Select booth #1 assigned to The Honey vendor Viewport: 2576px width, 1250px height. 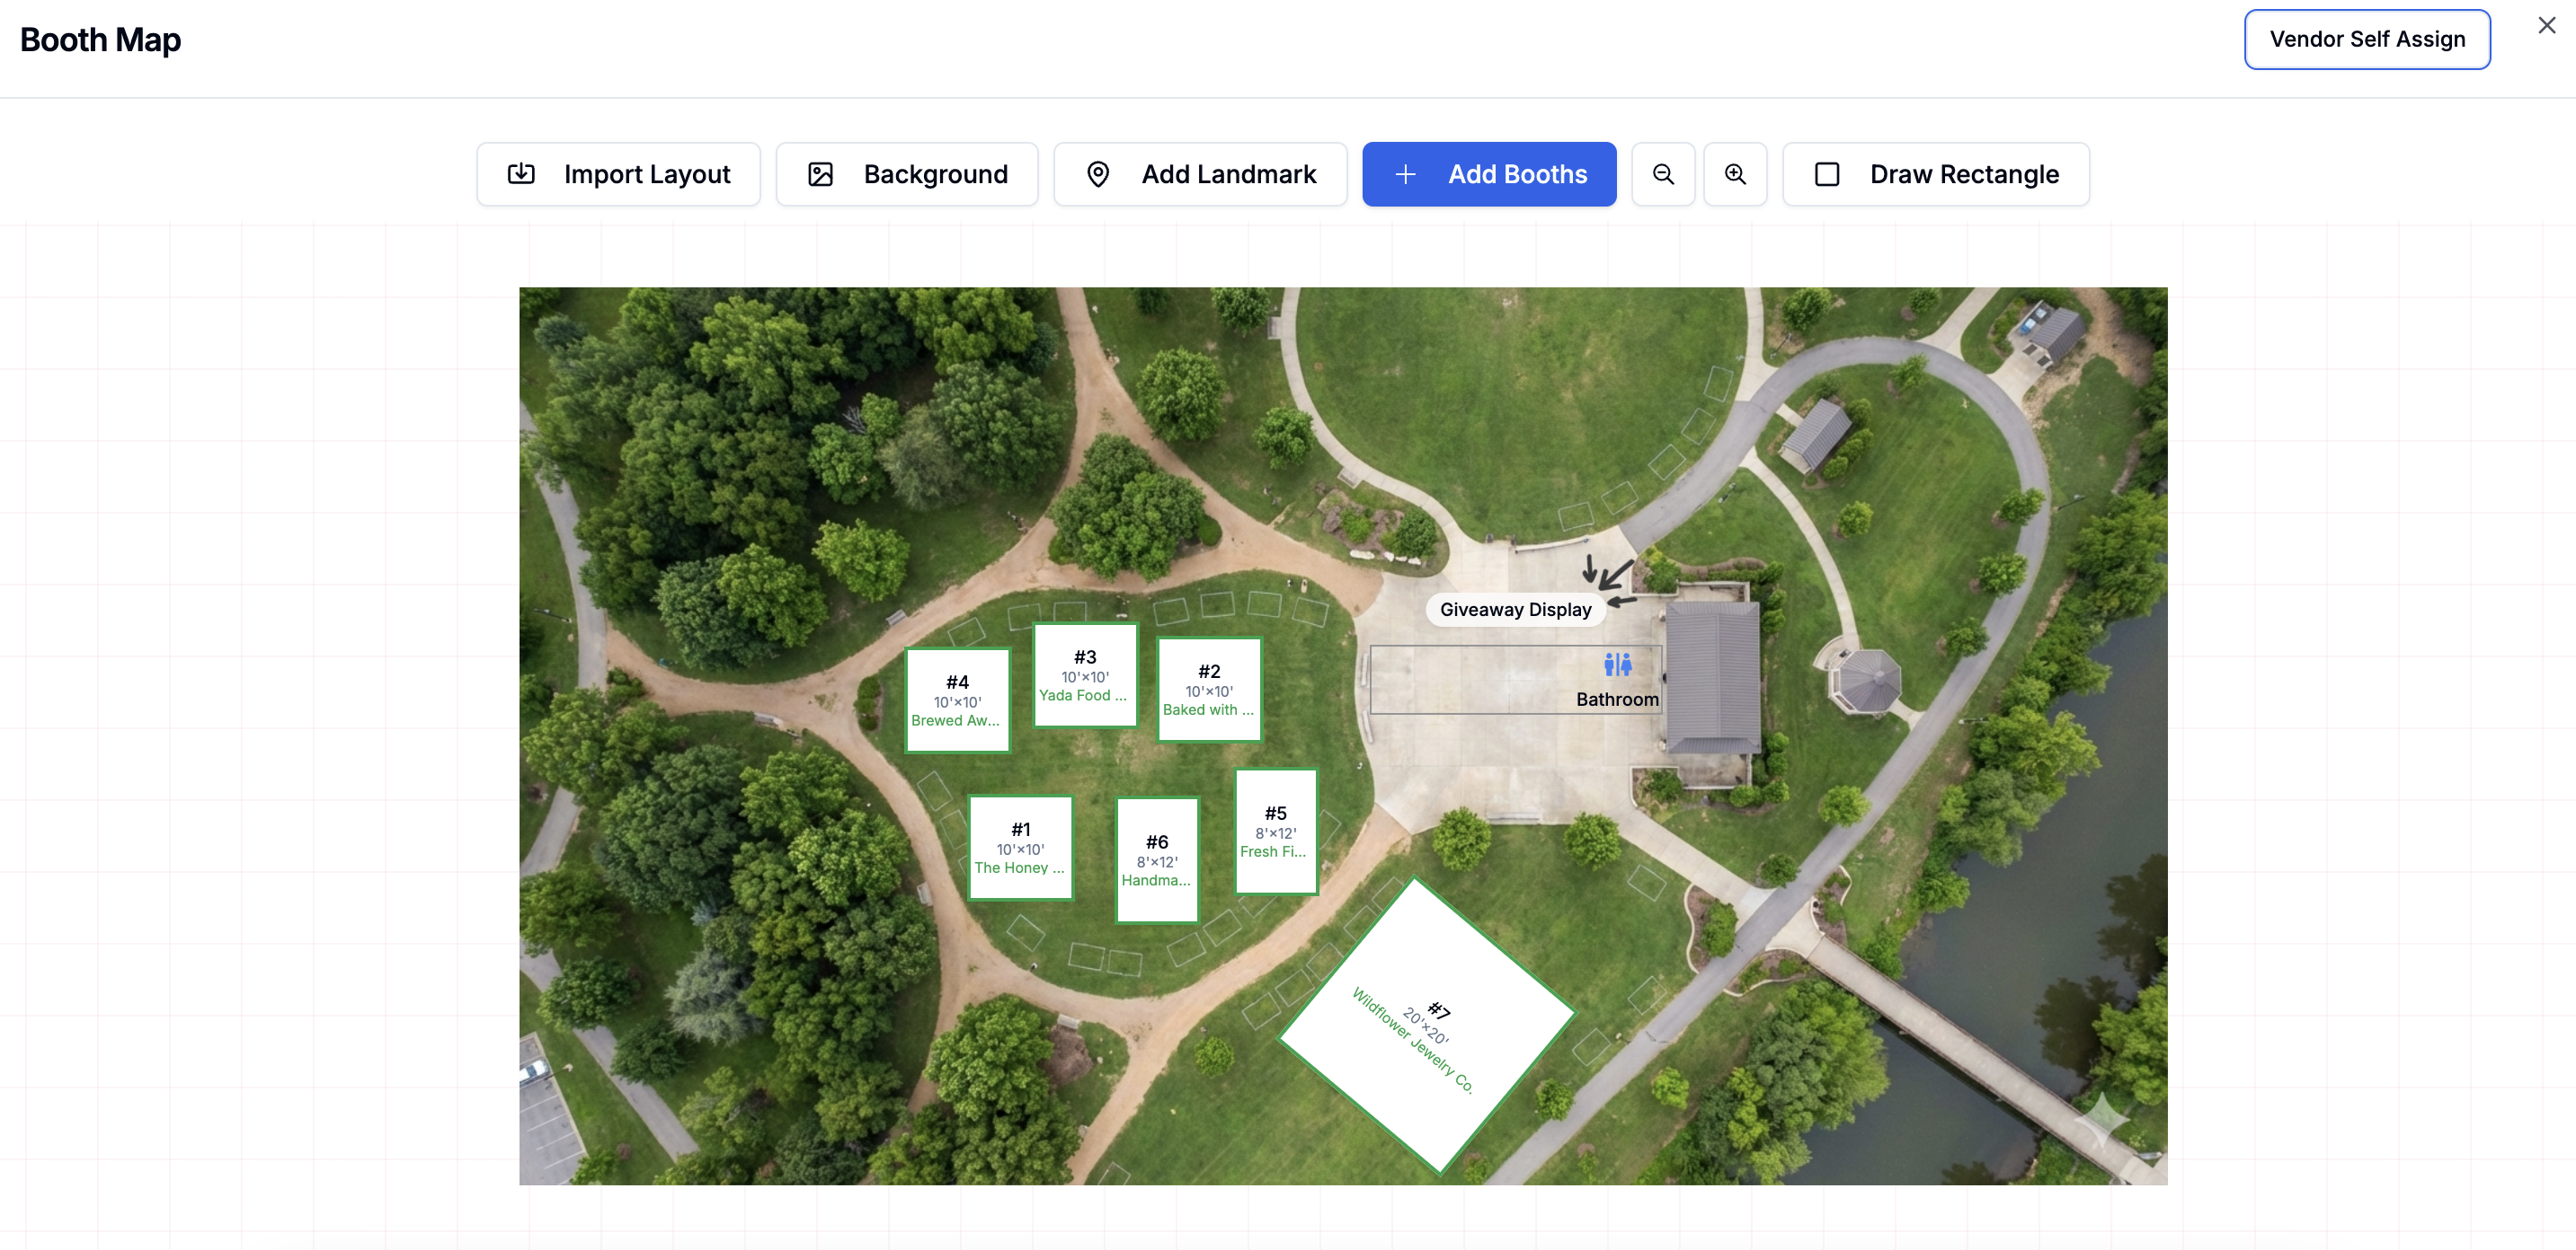[1020, 848]
